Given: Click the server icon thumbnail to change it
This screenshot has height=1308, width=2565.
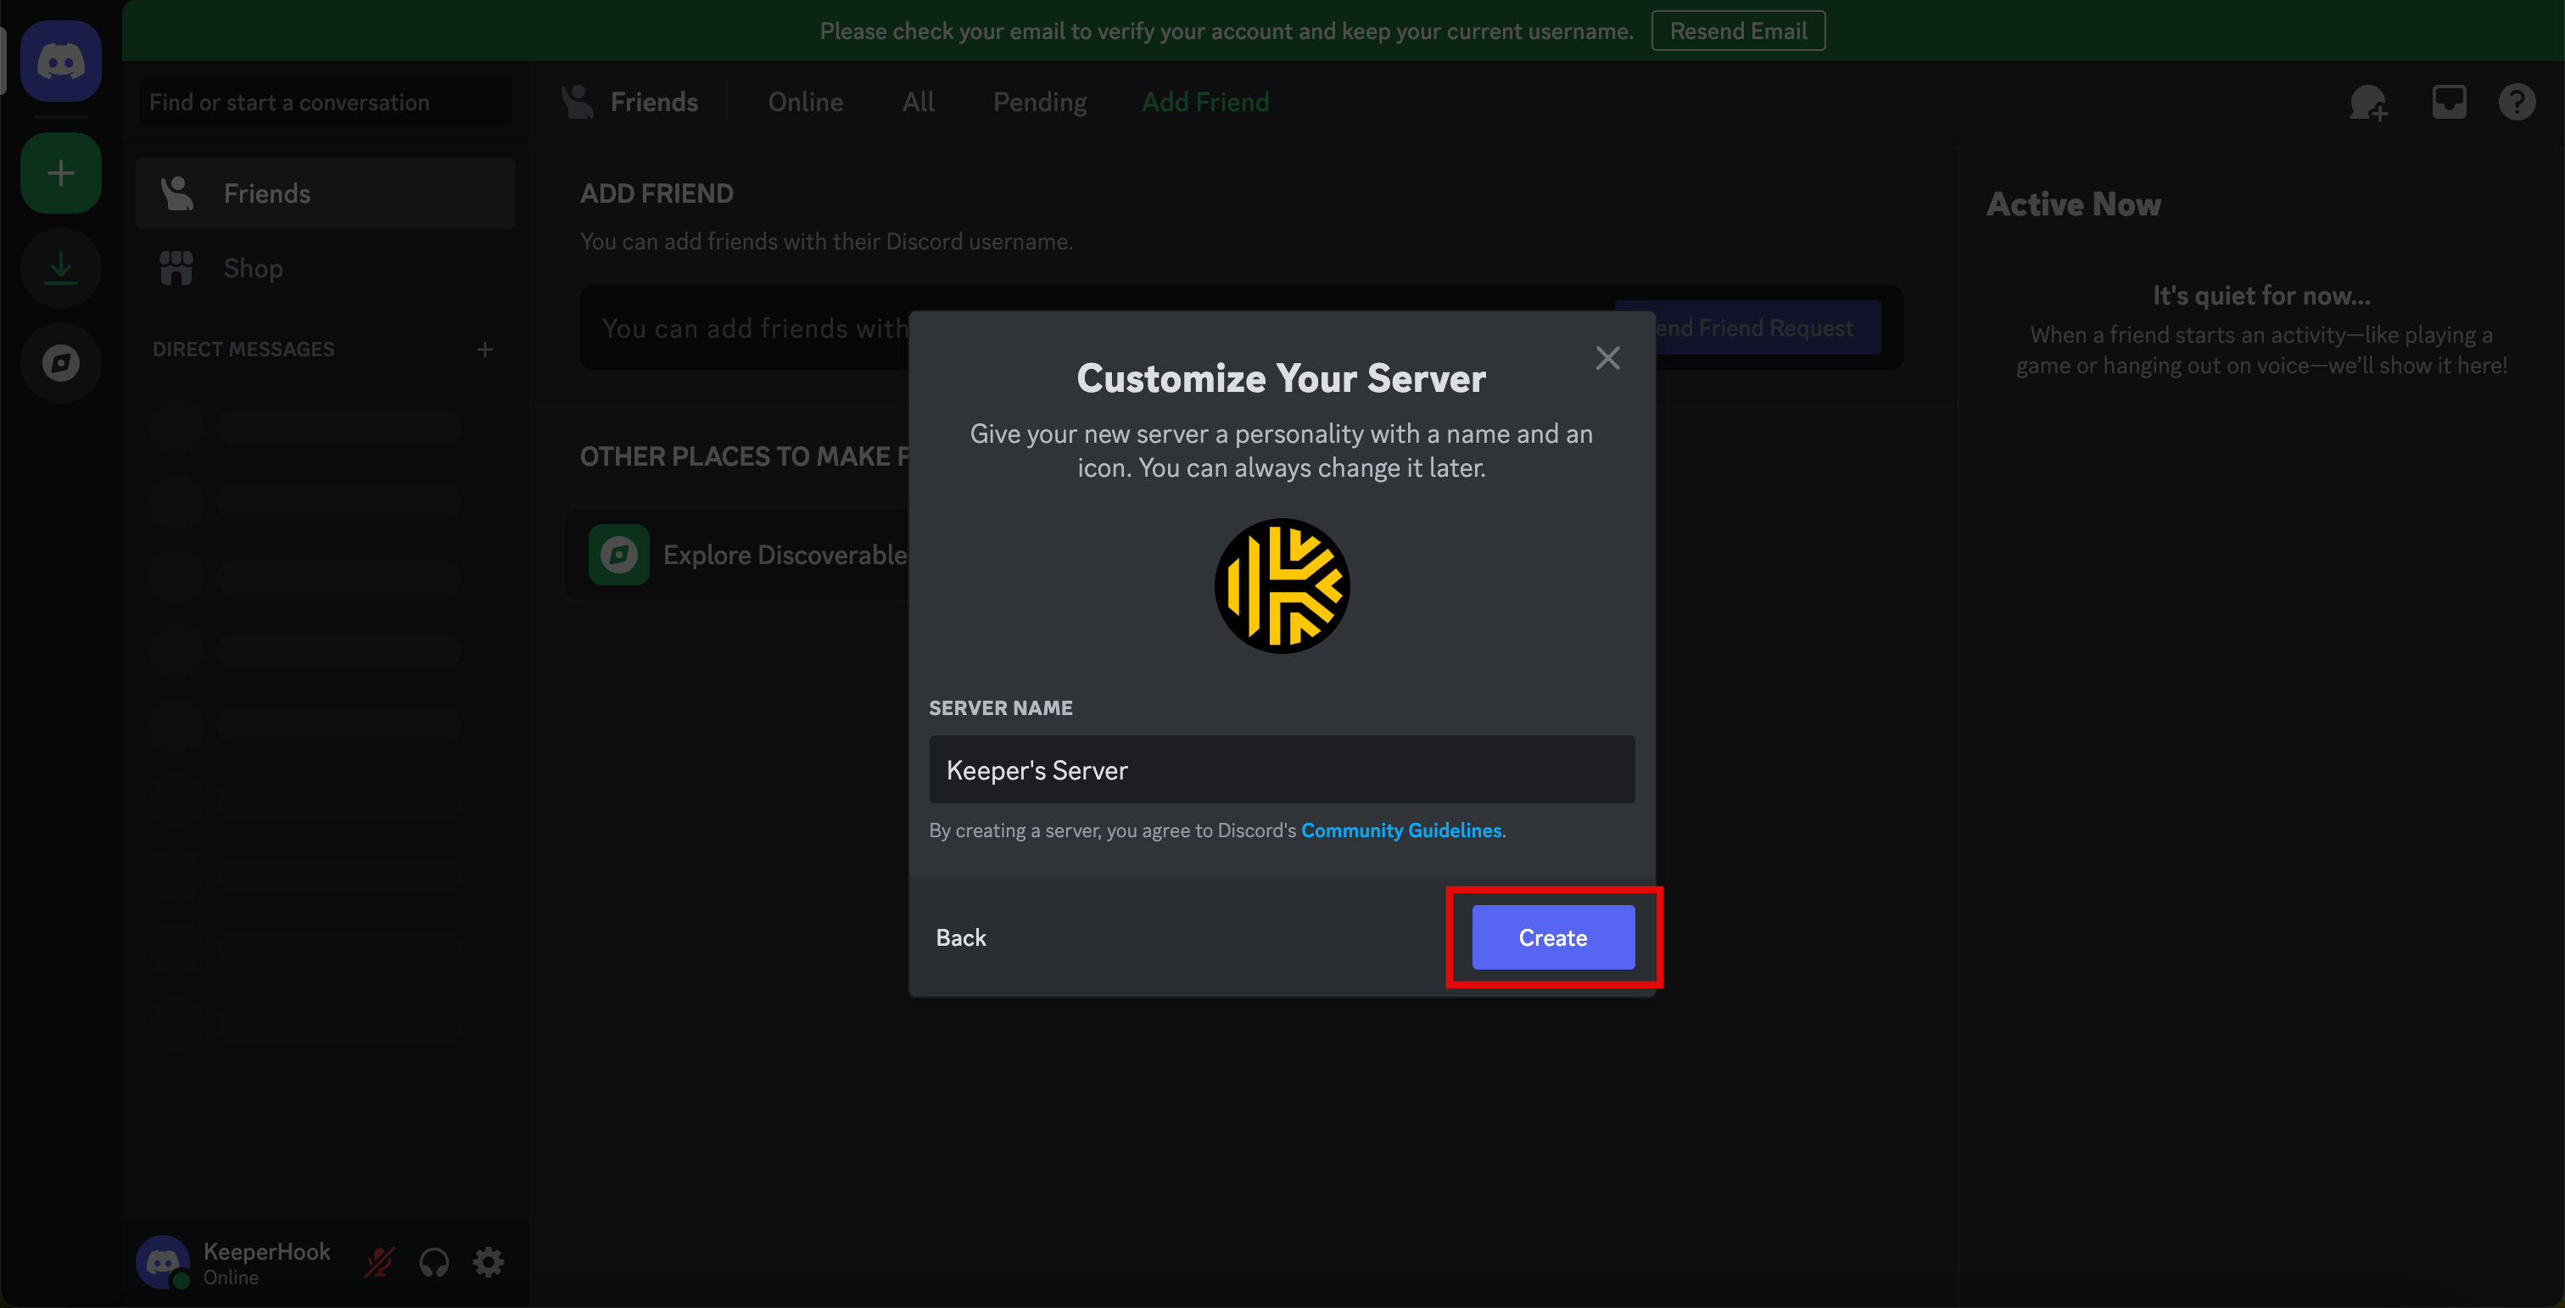Looking at the screenshot, I should click(1282, 586).
